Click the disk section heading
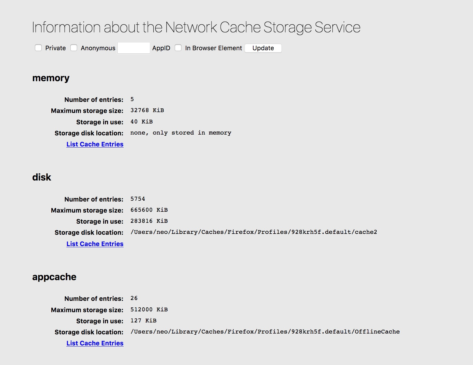This screenshot has height=365, width=473. (42, 177)
